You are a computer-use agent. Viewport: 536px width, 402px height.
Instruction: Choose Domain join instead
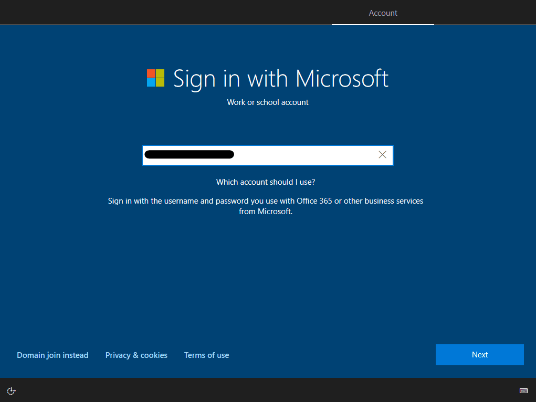click(x=52, y=355)
